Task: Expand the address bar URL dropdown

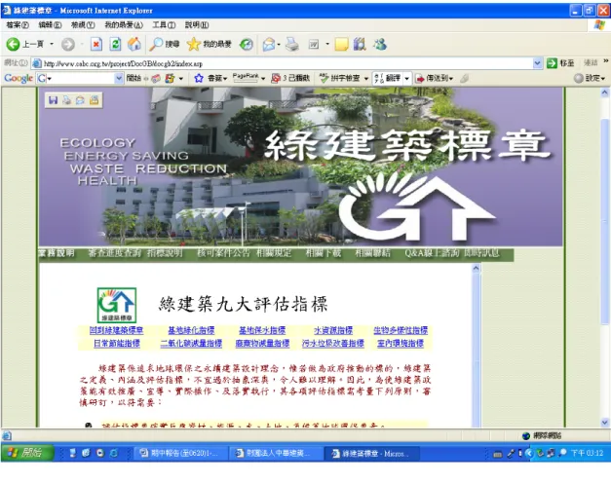Action: pos(537,63)
